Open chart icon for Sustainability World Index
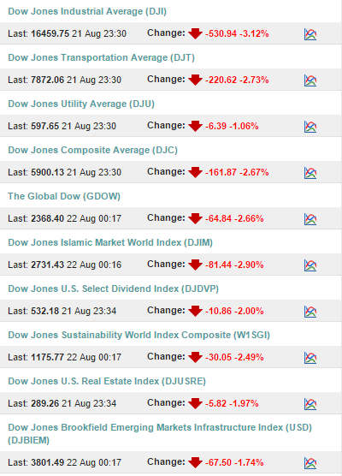The height and width of the screenshot is (476, 342). click(310, 358)
